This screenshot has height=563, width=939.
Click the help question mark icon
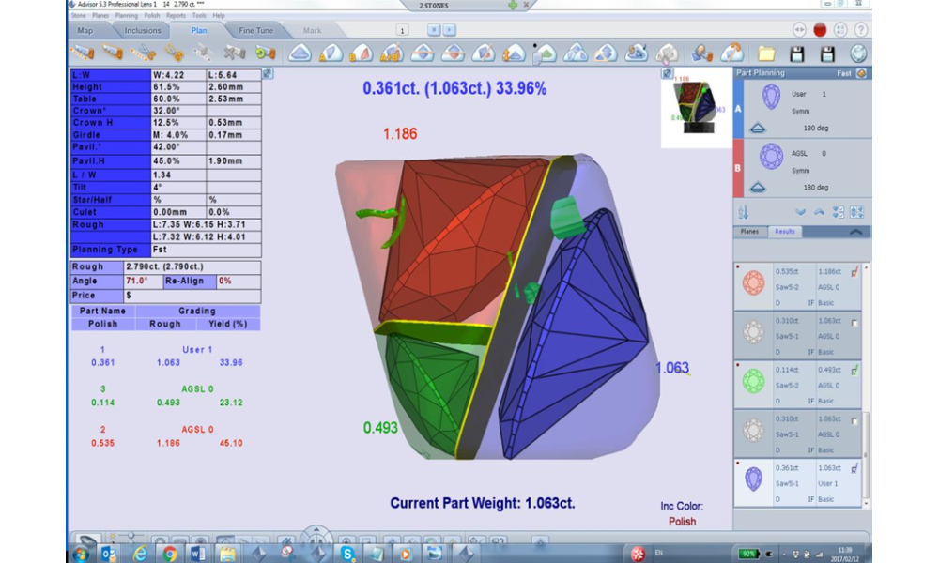pyautogui.click(x=860, y=30)
